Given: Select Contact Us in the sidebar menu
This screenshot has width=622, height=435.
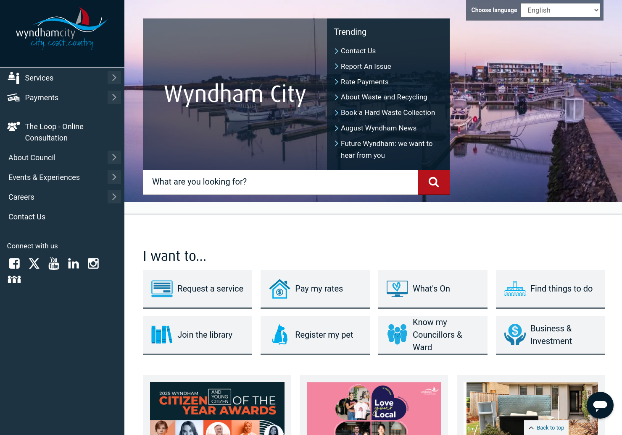Looking at the screenshot, I should tap(27, 217).
